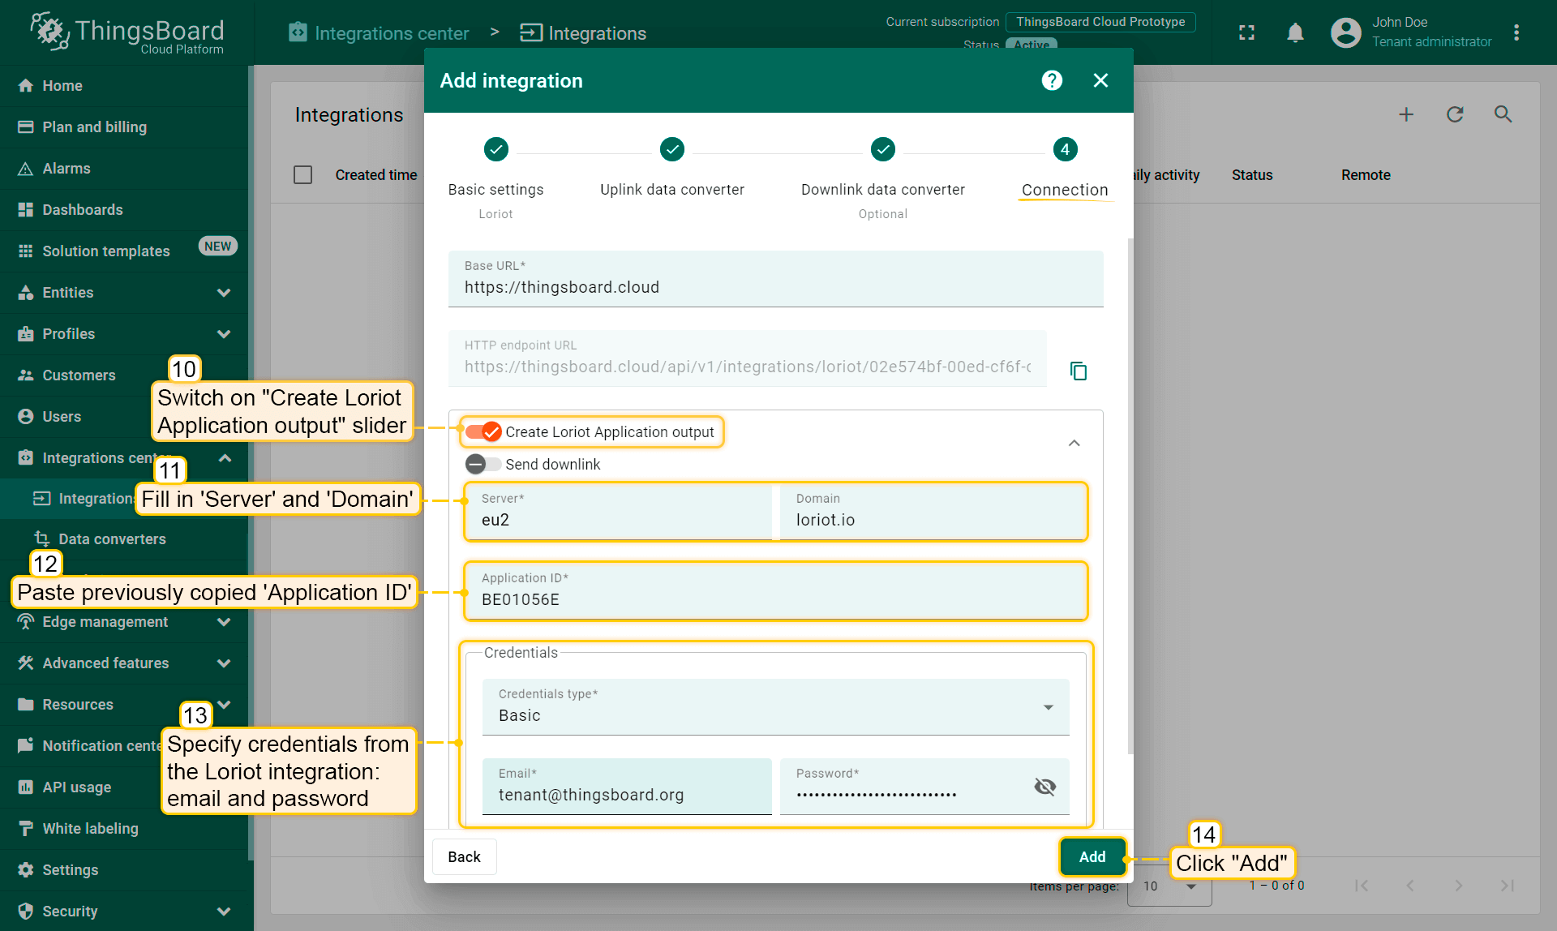
Task: Open the Dashboards section in sidebar
Action: pyautogui.click(x=81, y=209)
